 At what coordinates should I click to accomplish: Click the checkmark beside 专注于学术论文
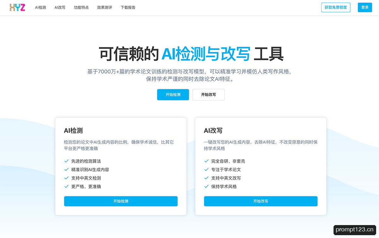pyautogui.click(x=206, y=170)
